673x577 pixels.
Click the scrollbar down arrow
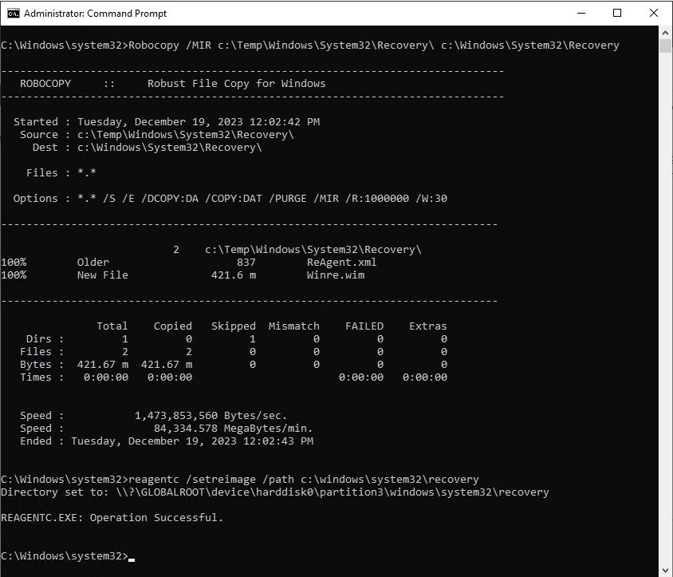665,571
